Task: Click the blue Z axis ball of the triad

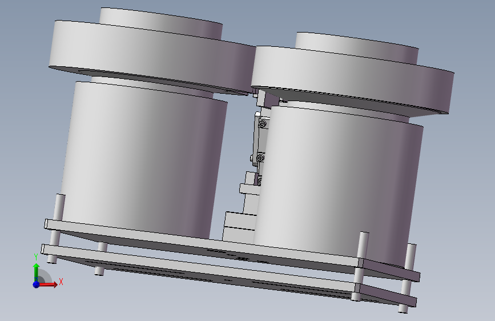Action: click(x=36, y=284)
